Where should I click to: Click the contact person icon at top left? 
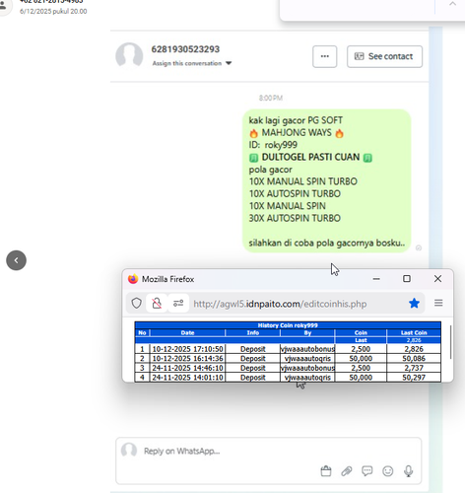(3, 5)
